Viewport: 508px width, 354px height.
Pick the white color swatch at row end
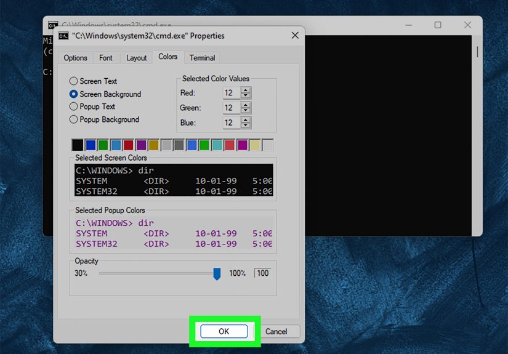coord(268,145)
